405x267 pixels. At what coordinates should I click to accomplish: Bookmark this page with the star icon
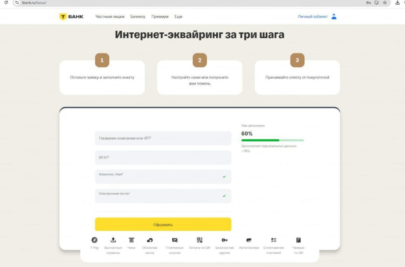(x=385, y=2)
